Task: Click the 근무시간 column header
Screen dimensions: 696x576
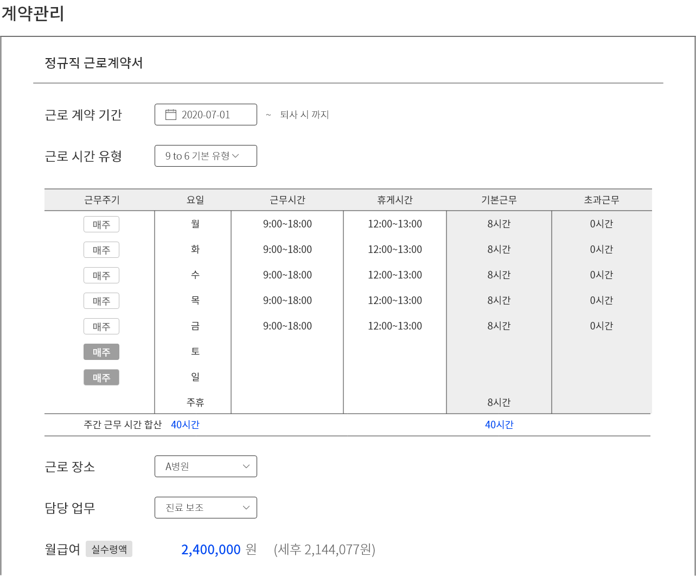Action: click(x=288, y=200)
